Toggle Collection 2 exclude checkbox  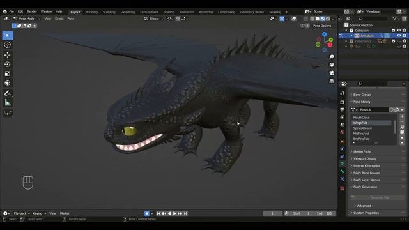(x=394, y=41)
